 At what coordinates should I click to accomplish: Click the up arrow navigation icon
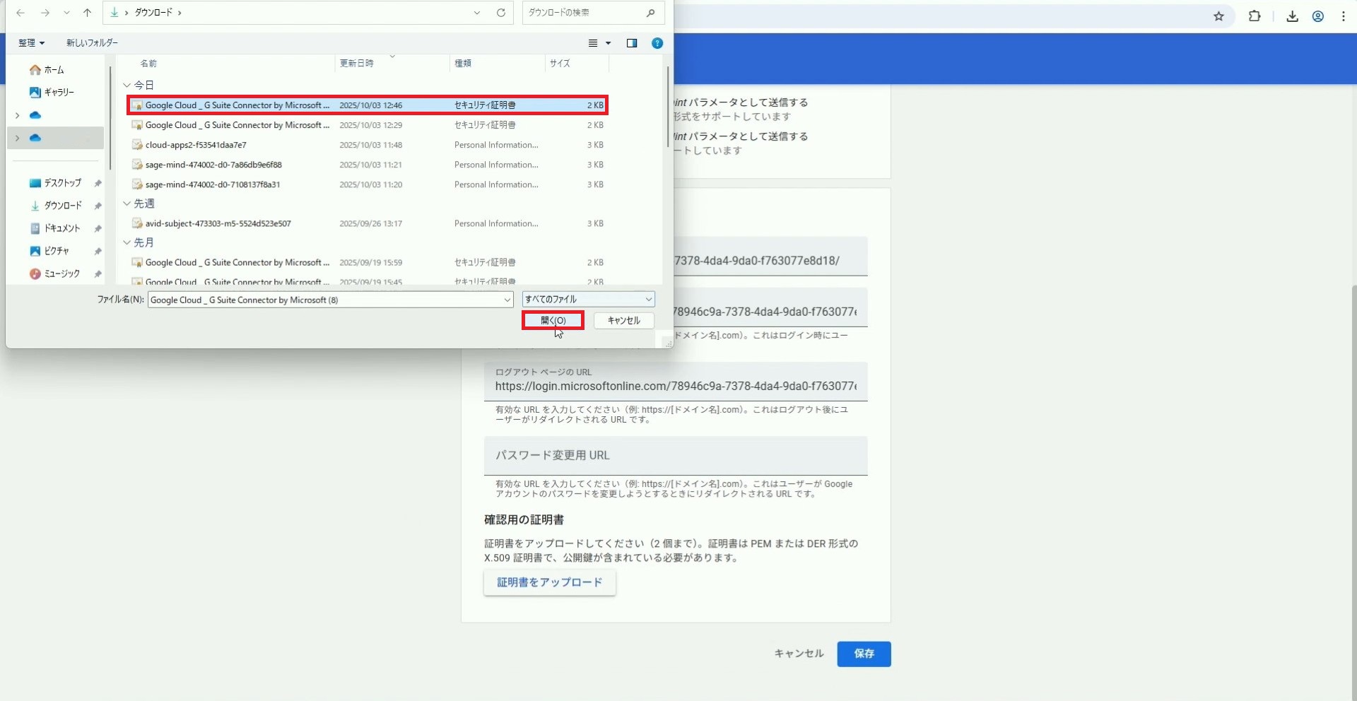coord(88,13)
